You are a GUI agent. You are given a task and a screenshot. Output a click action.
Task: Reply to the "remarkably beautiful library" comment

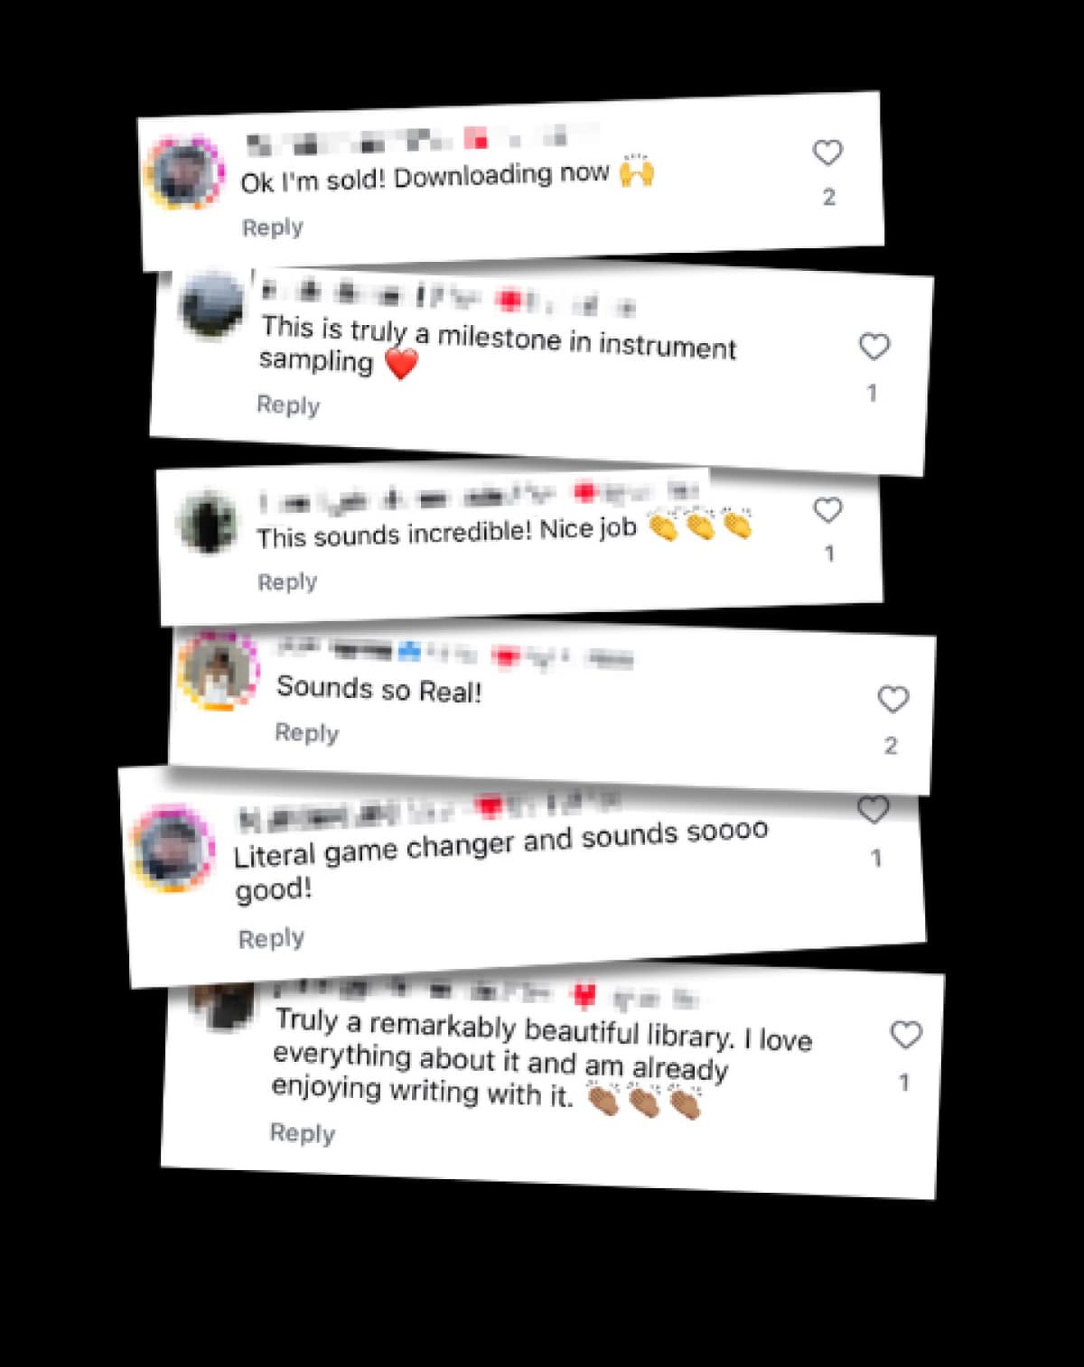click(303, 1132)
